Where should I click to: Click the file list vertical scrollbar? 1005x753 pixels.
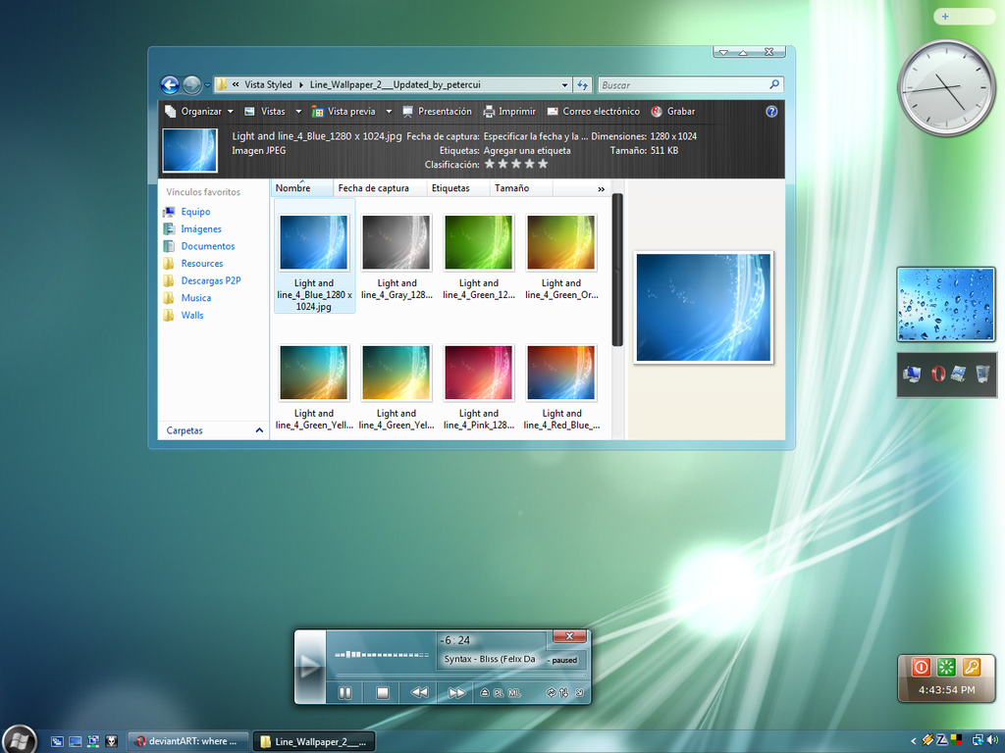tap(617, 270)
